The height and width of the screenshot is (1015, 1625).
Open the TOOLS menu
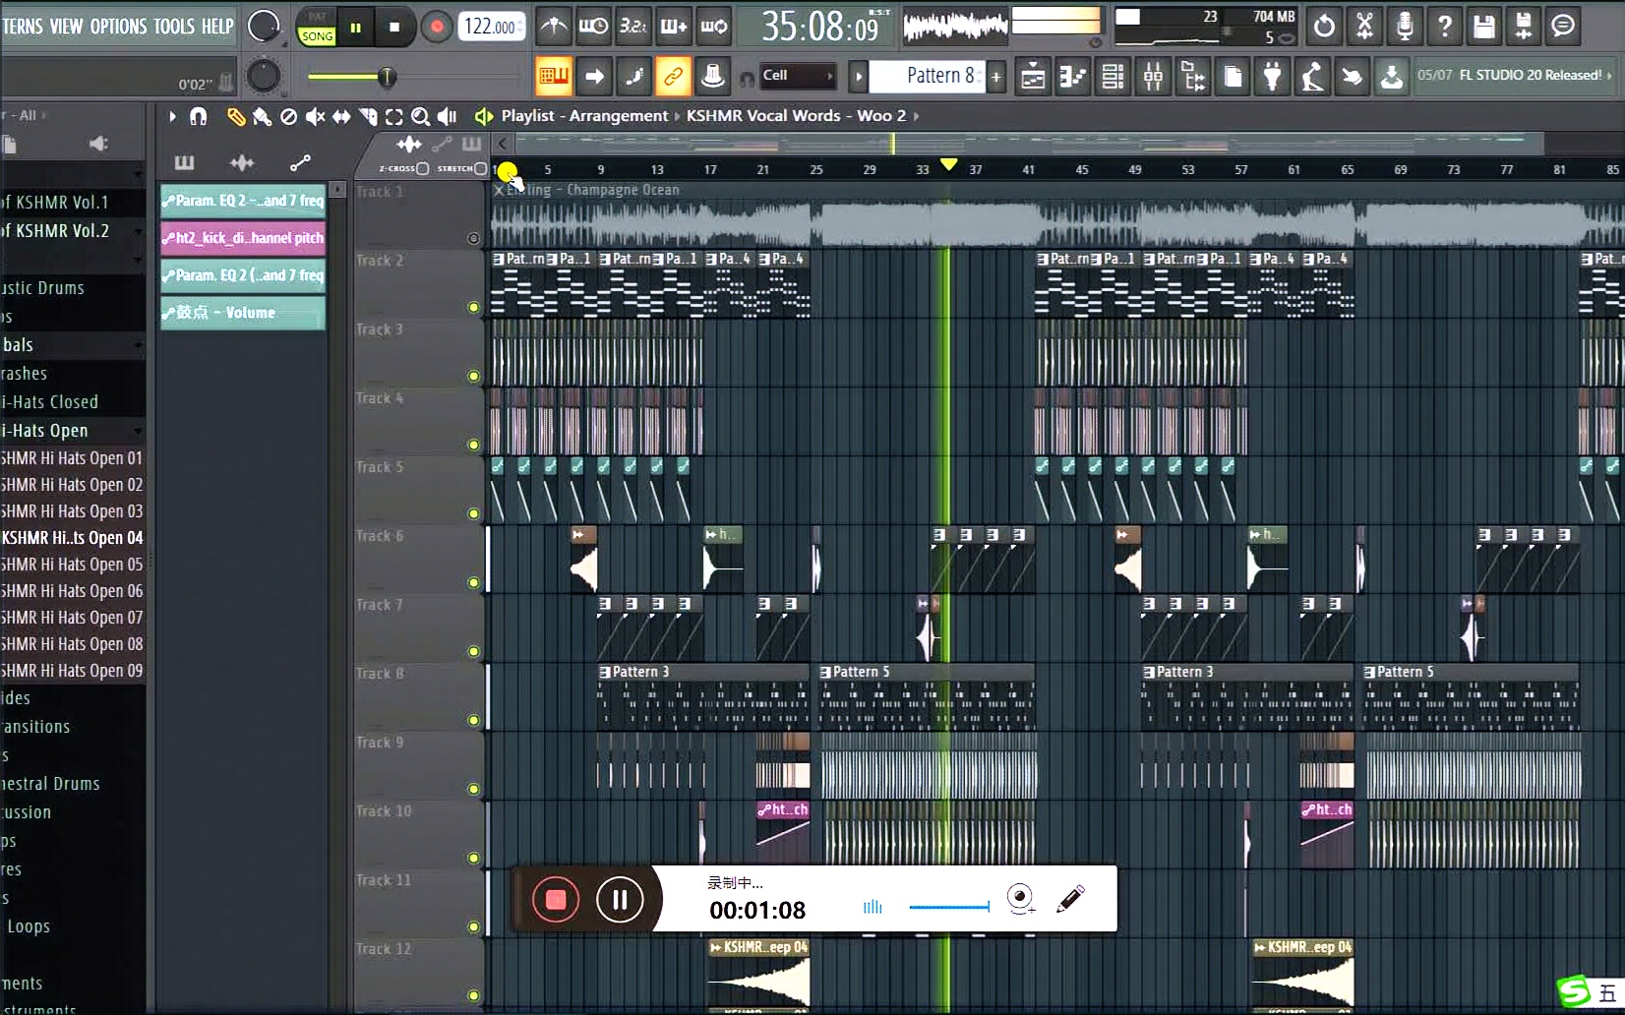174,27
